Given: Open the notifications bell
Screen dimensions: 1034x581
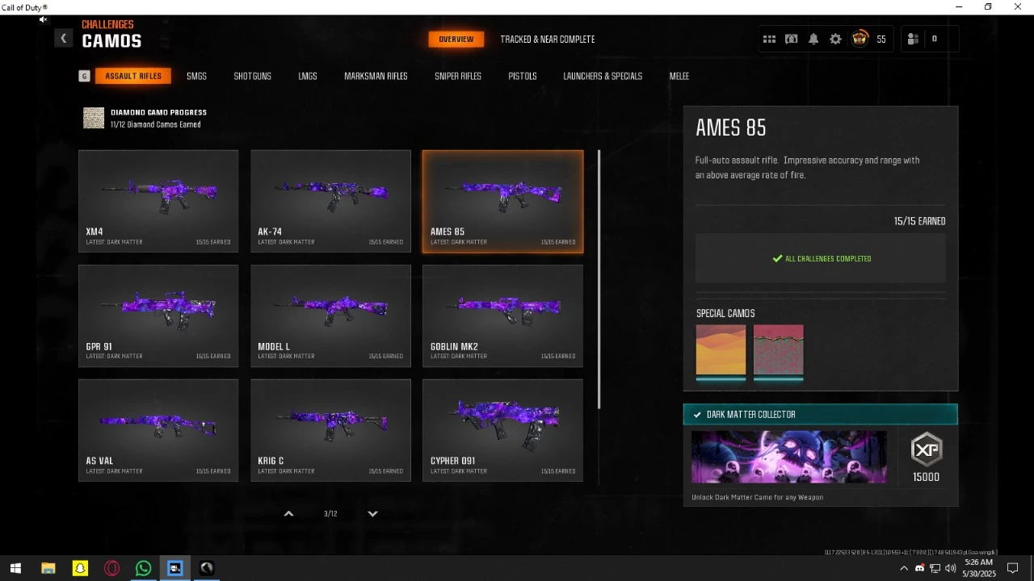Looking at the screenshot, I should tap(813, 39).
